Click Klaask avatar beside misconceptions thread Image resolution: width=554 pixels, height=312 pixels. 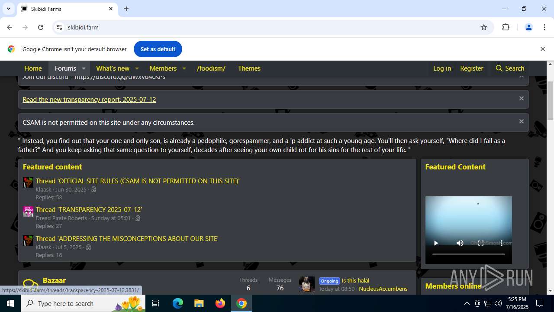[x=28, y=240]
